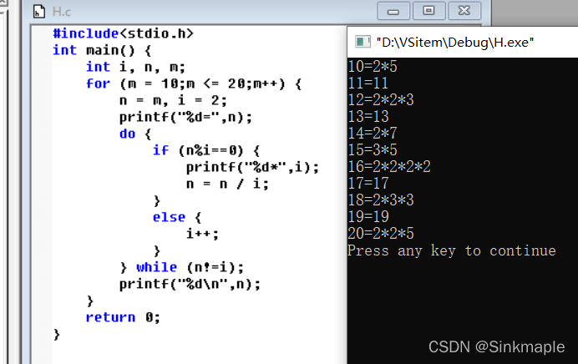
Task: Click the Press any key to continue text
Action: [x=452, y=251]
